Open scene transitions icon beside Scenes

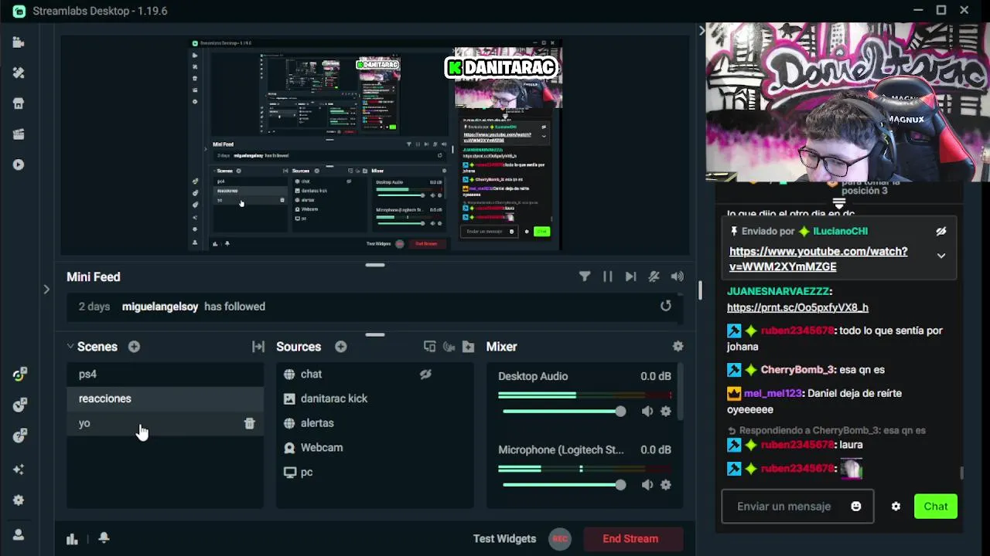coord(258,347)
